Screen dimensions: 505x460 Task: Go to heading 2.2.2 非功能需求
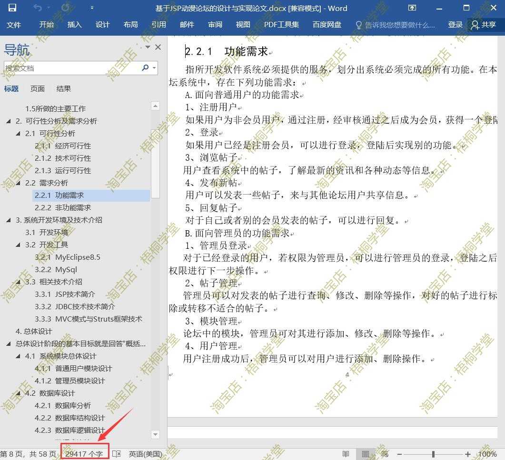(63, 208)
